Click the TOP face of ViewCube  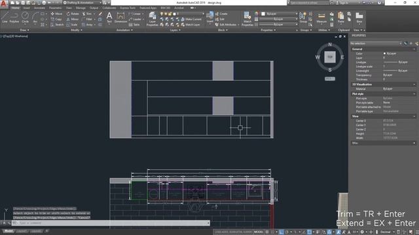pos(330,57)
